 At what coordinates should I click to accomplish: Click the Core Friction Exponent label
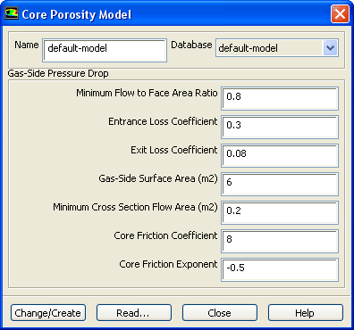click(168, 264)
